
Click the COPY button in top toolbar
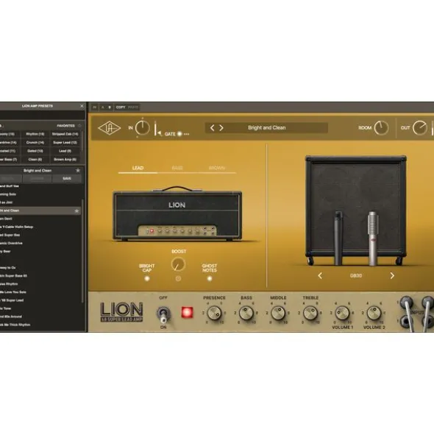coord(121,107)
